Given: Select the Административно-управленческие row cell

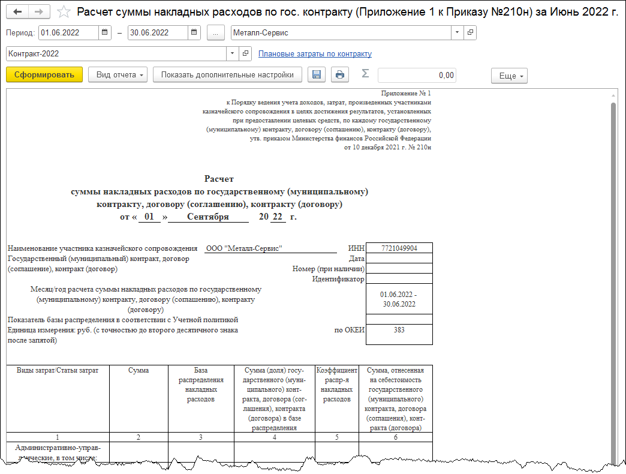Looking at the screenshot, I should click(58, 452).
